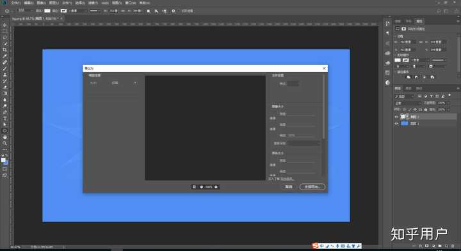This screenshot has height=251, width=461.
Task: Select the Crop tool
Action: [x=4, y=50]
